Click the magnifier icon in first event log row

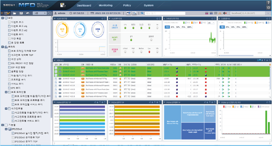point(56,68)
